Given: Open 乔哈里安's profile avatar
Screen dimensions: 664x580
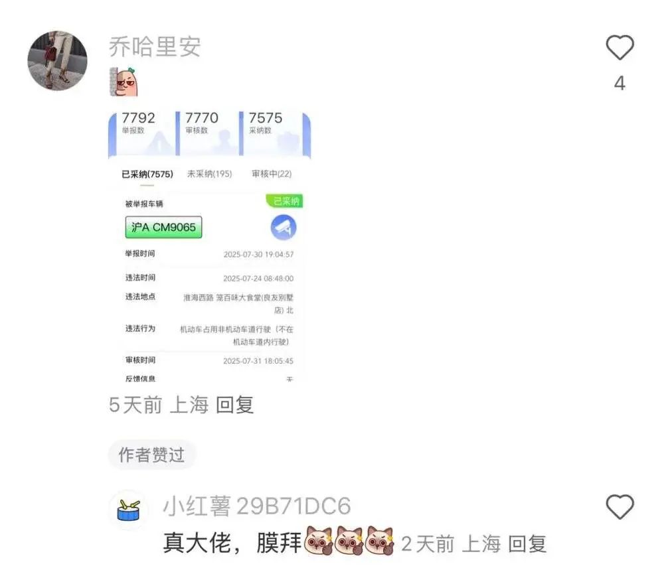Looking at the screenshot, I should (58, 60).
